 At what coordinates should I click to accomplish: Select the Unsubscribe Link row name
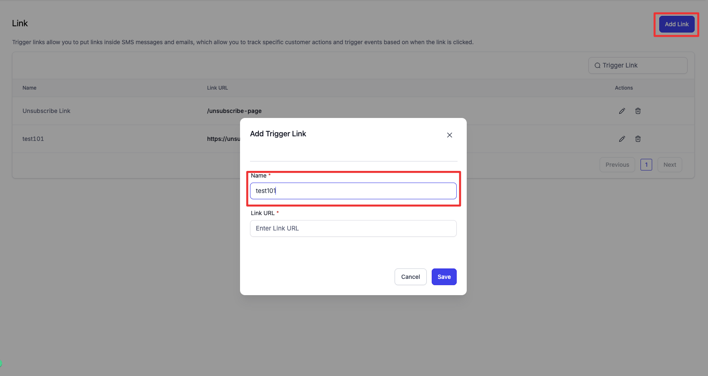click(x=46, y=111)
